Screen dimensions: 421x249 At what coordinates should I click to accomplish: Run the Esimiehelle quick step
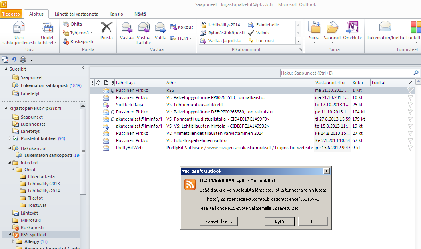263,25
